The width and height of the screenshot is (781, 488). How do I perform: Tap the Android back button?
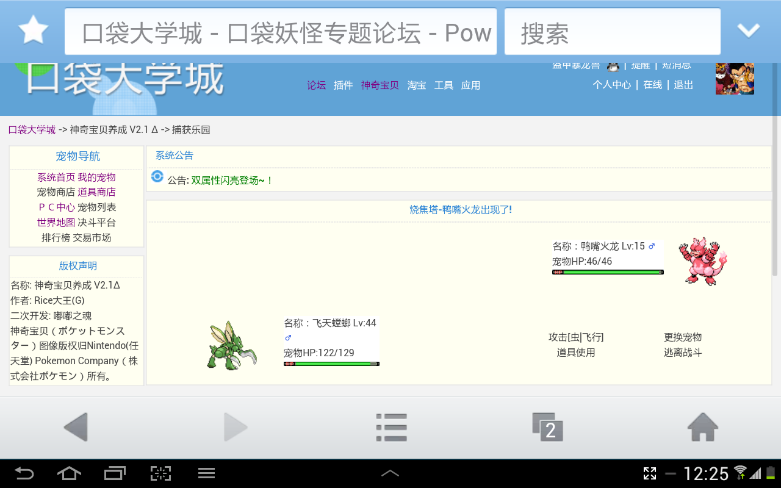tap(24, 473)
